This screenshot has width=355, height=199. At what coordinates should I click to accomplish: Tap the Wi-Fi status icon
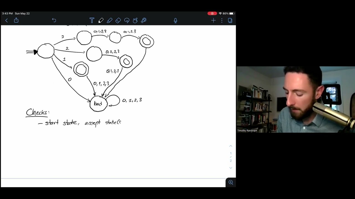(x=220, y=13)
